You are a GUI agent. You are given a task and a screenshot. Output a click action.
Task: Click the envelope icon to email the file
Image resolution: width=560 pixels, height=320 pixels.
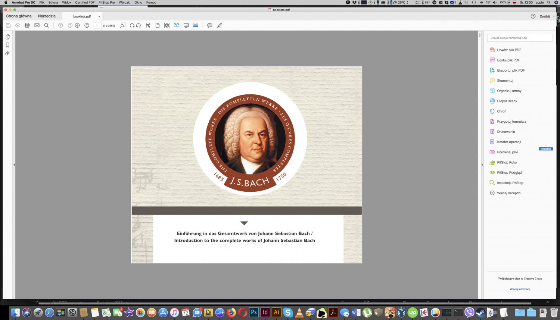37,25
